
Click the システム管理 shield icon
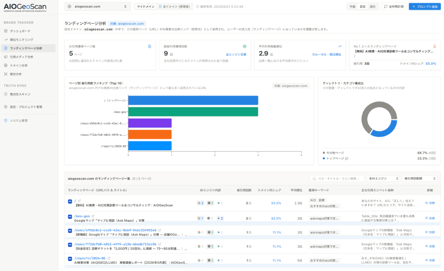pos(6,121)
